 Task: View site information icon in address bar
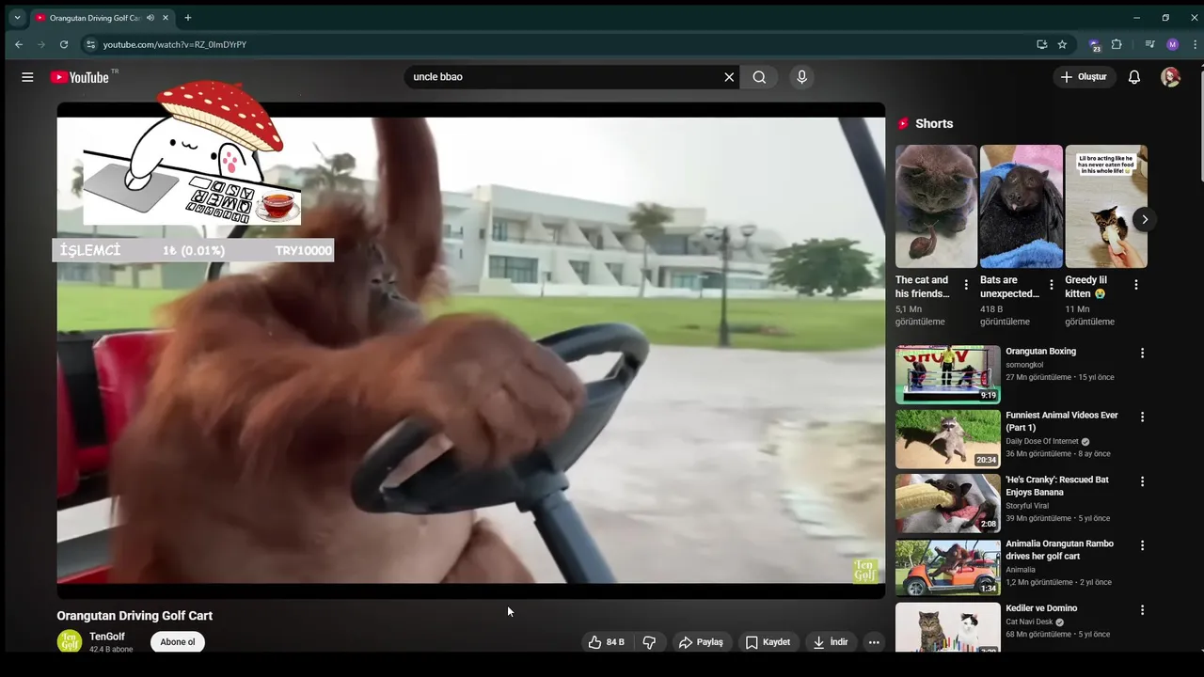tap(90, 44)
